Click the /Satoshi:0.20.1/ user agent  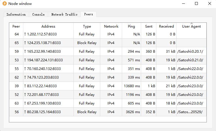[190, 52]
